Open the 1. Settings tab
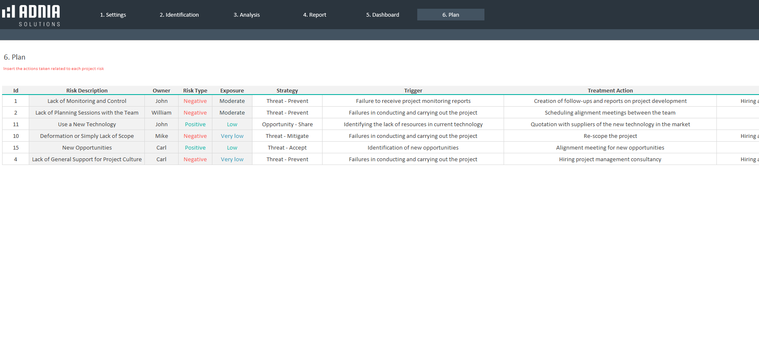 pyautogui.click(x=113, y=15)
